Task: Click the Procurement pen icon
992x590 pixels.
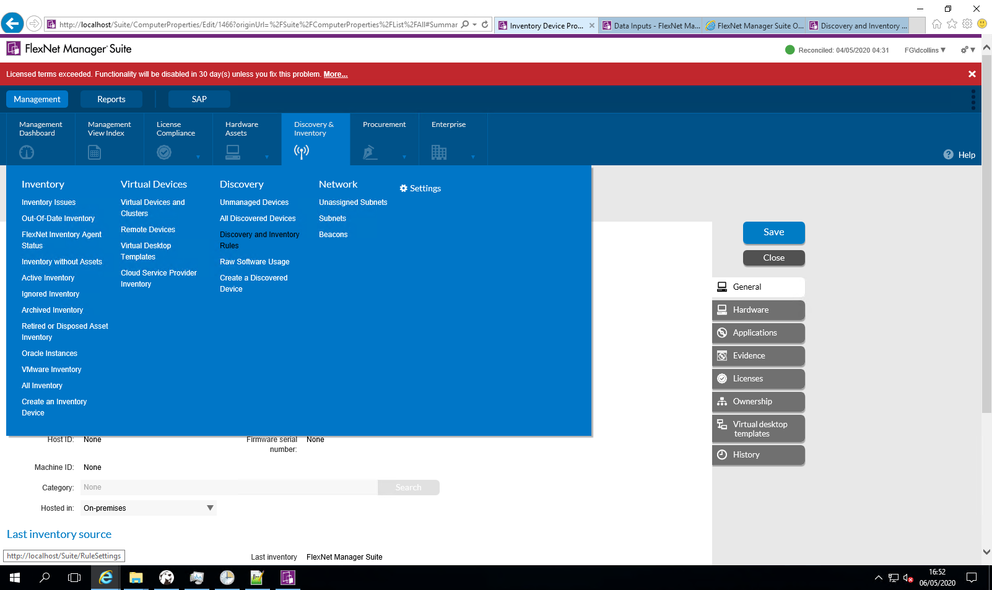Action: [370, 152]
